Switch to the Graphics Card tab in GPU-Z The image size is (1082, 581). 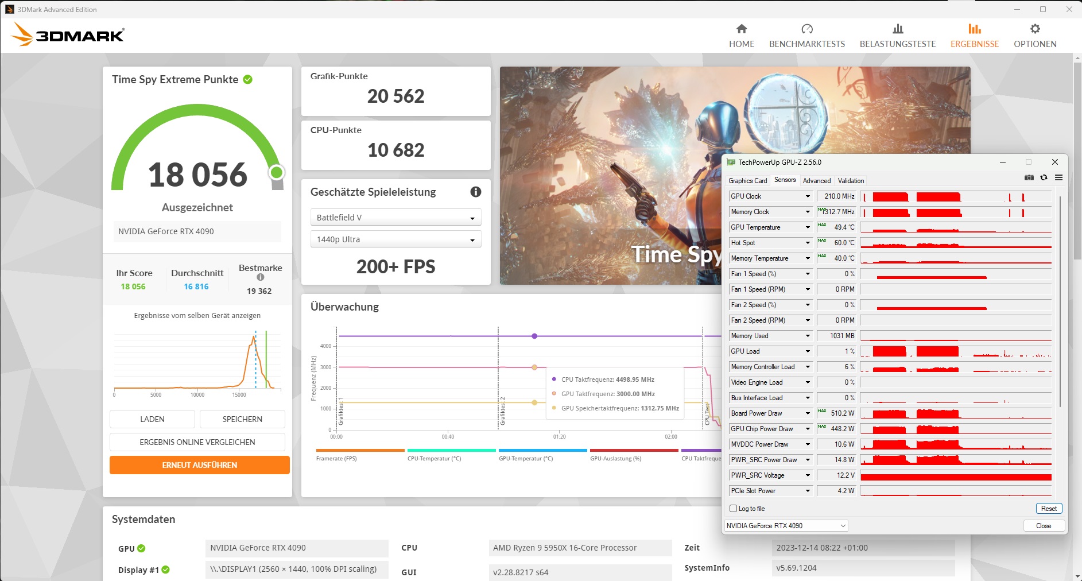pos(747,181)
